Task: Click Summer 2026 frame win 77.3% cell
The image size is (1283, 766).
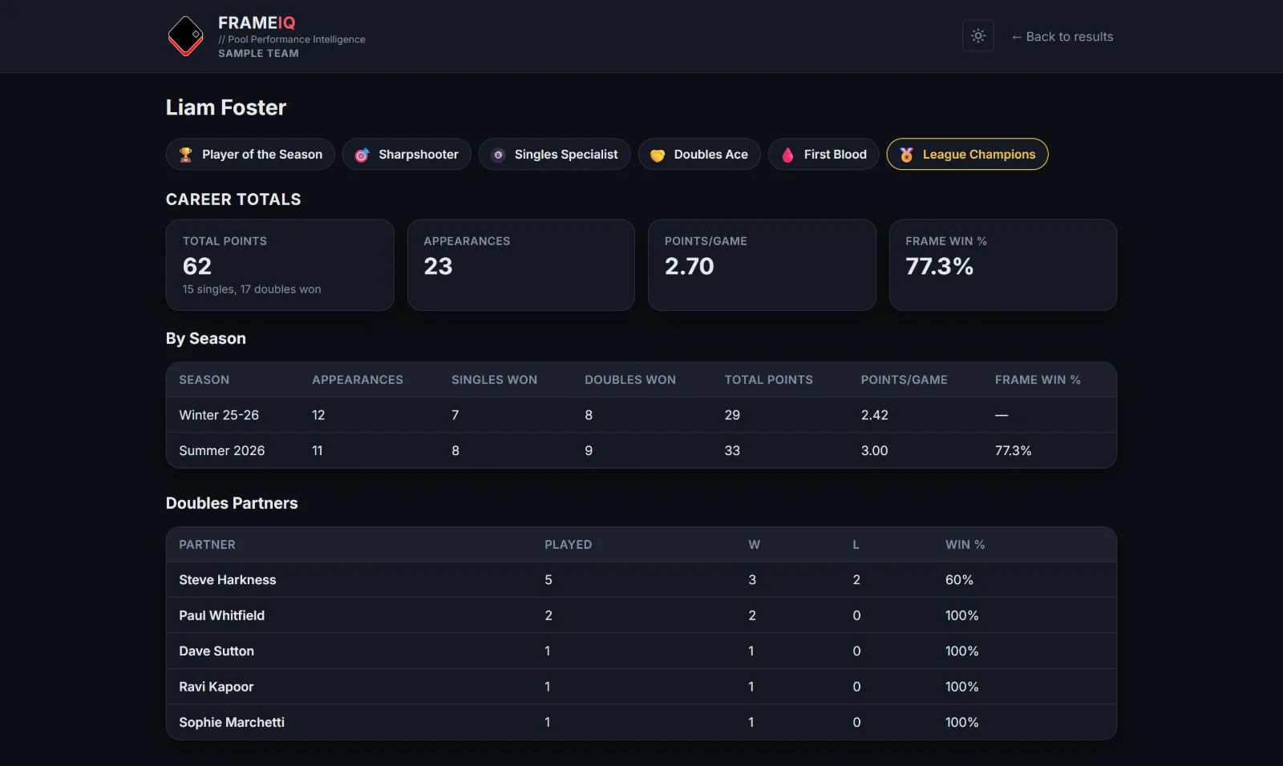Action: pos(1014,451)
